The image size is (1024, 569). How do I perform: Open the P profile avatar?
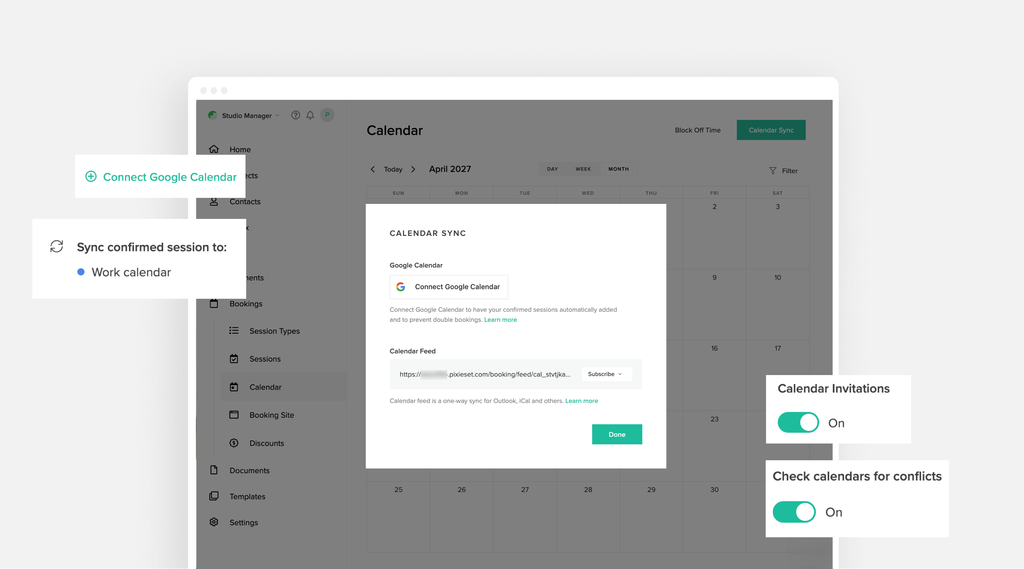click(x=327, y=115)
